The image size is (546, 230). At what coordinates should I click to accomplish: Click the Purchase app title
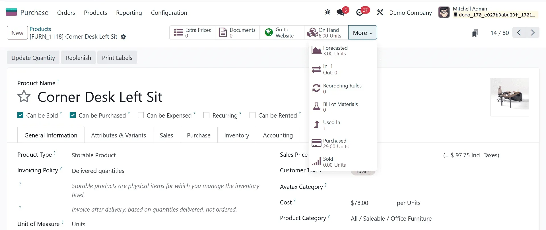point(34,12)
